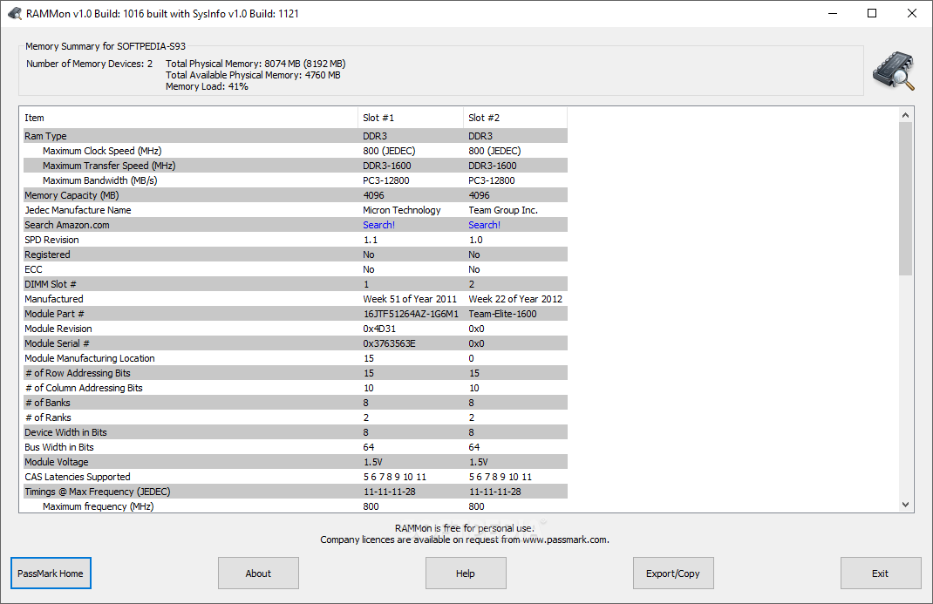Minimize the RAMMon window

(x=833, y=13)
